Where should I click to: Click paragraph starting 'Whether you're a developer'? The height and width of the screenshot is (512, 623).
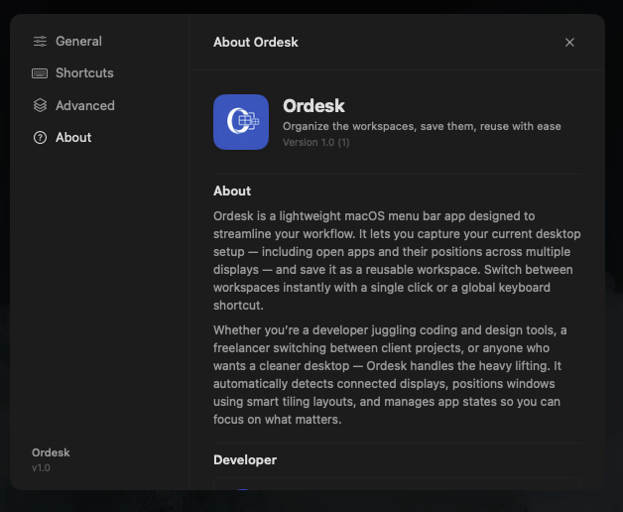pos(390,375)
